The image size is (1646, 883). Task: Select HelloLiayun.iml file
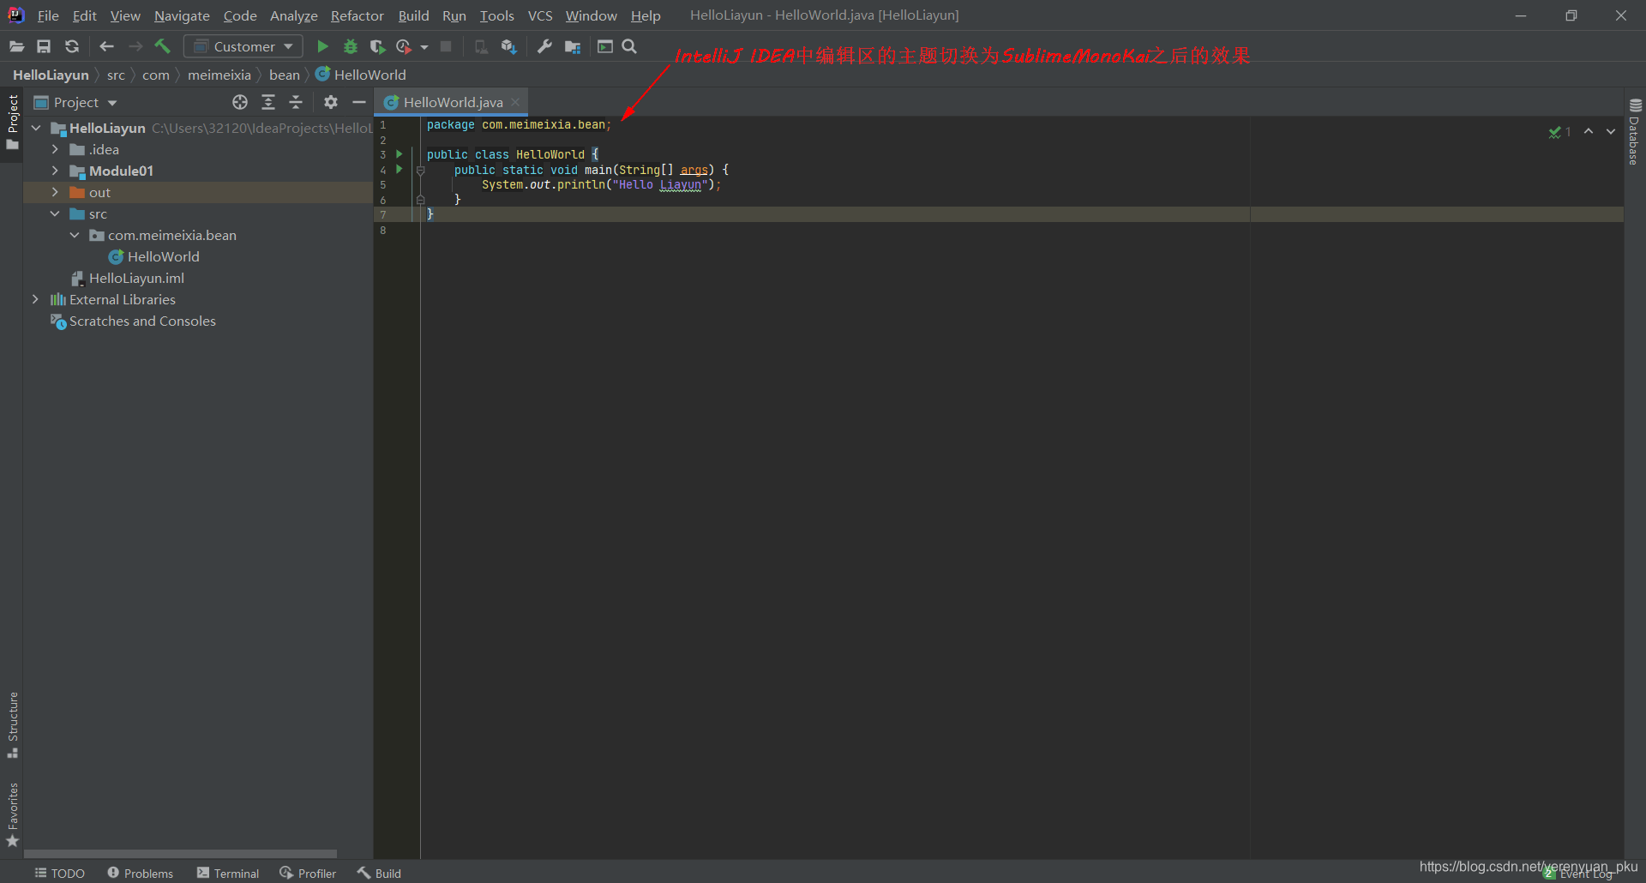[x=136, y=278]
